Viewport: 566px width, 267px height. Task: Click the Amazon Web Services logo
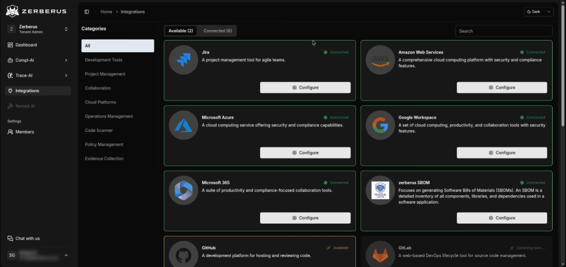380,60
